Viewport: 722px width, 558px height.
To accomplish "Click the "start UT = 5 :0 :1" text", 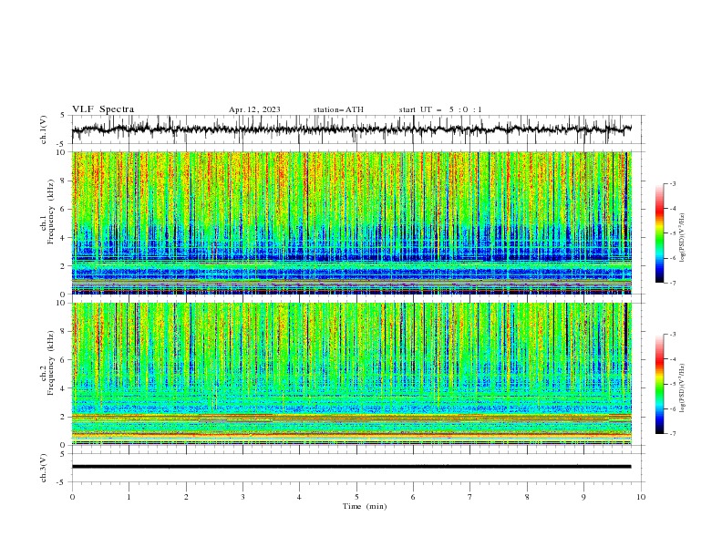I will coord(440,109).
